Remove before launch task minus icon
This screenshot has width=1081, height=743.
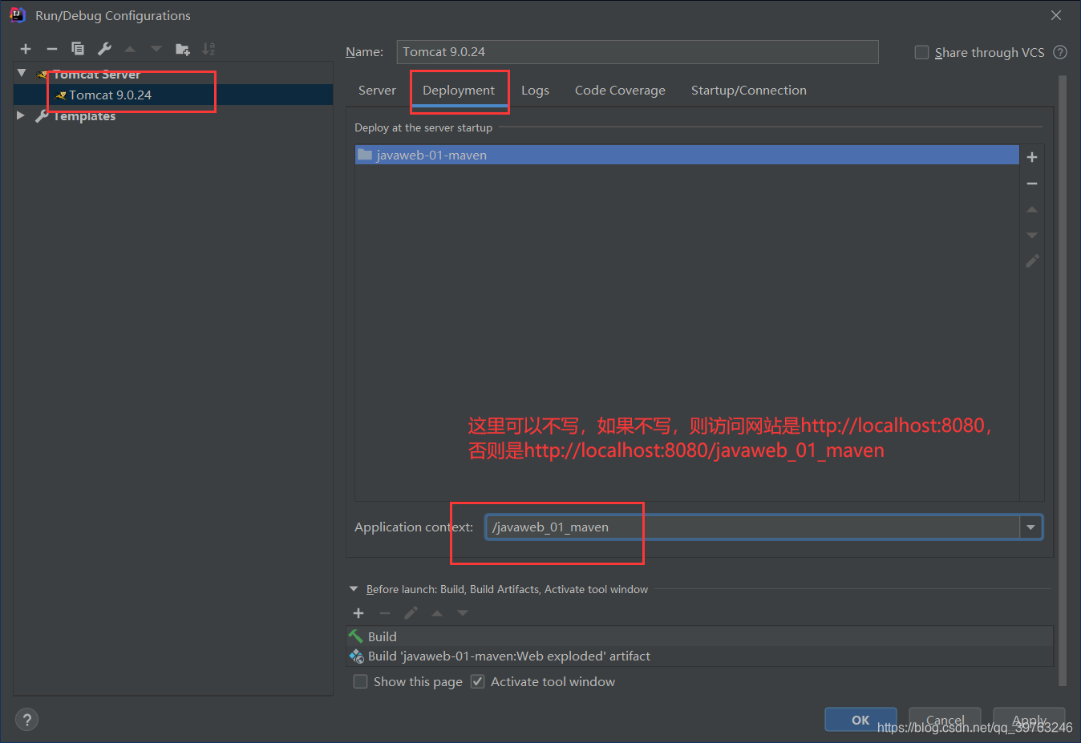(x=385, y=613)
